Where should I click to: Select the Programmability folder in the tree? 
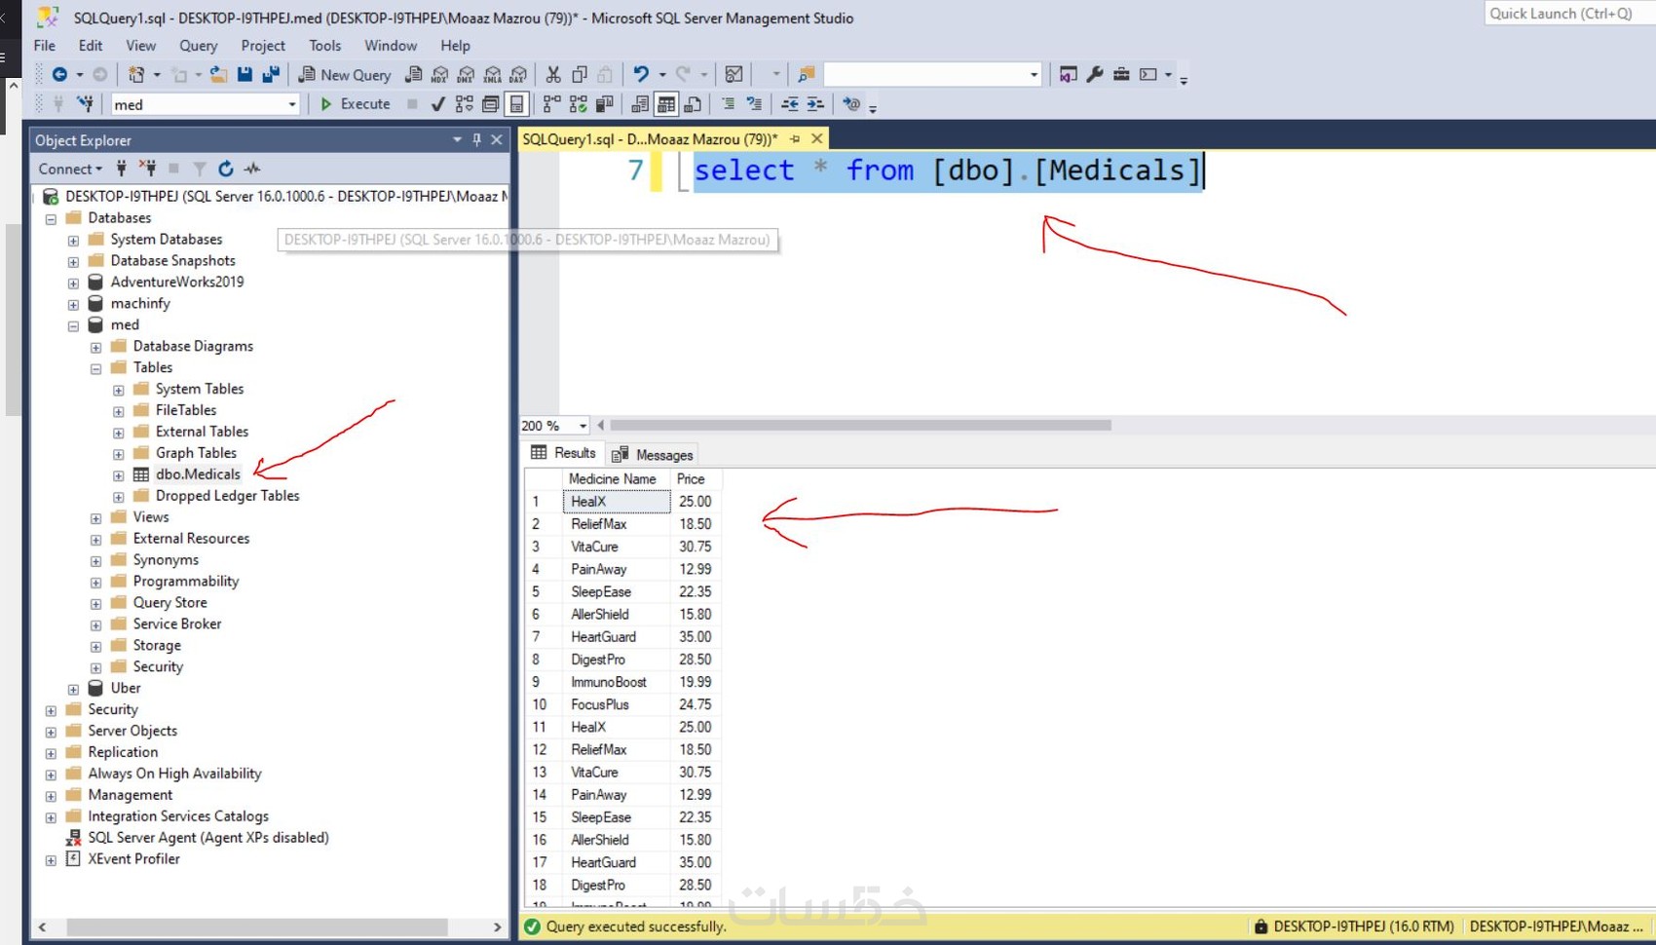pyautogui.click(x=186, y=582)
